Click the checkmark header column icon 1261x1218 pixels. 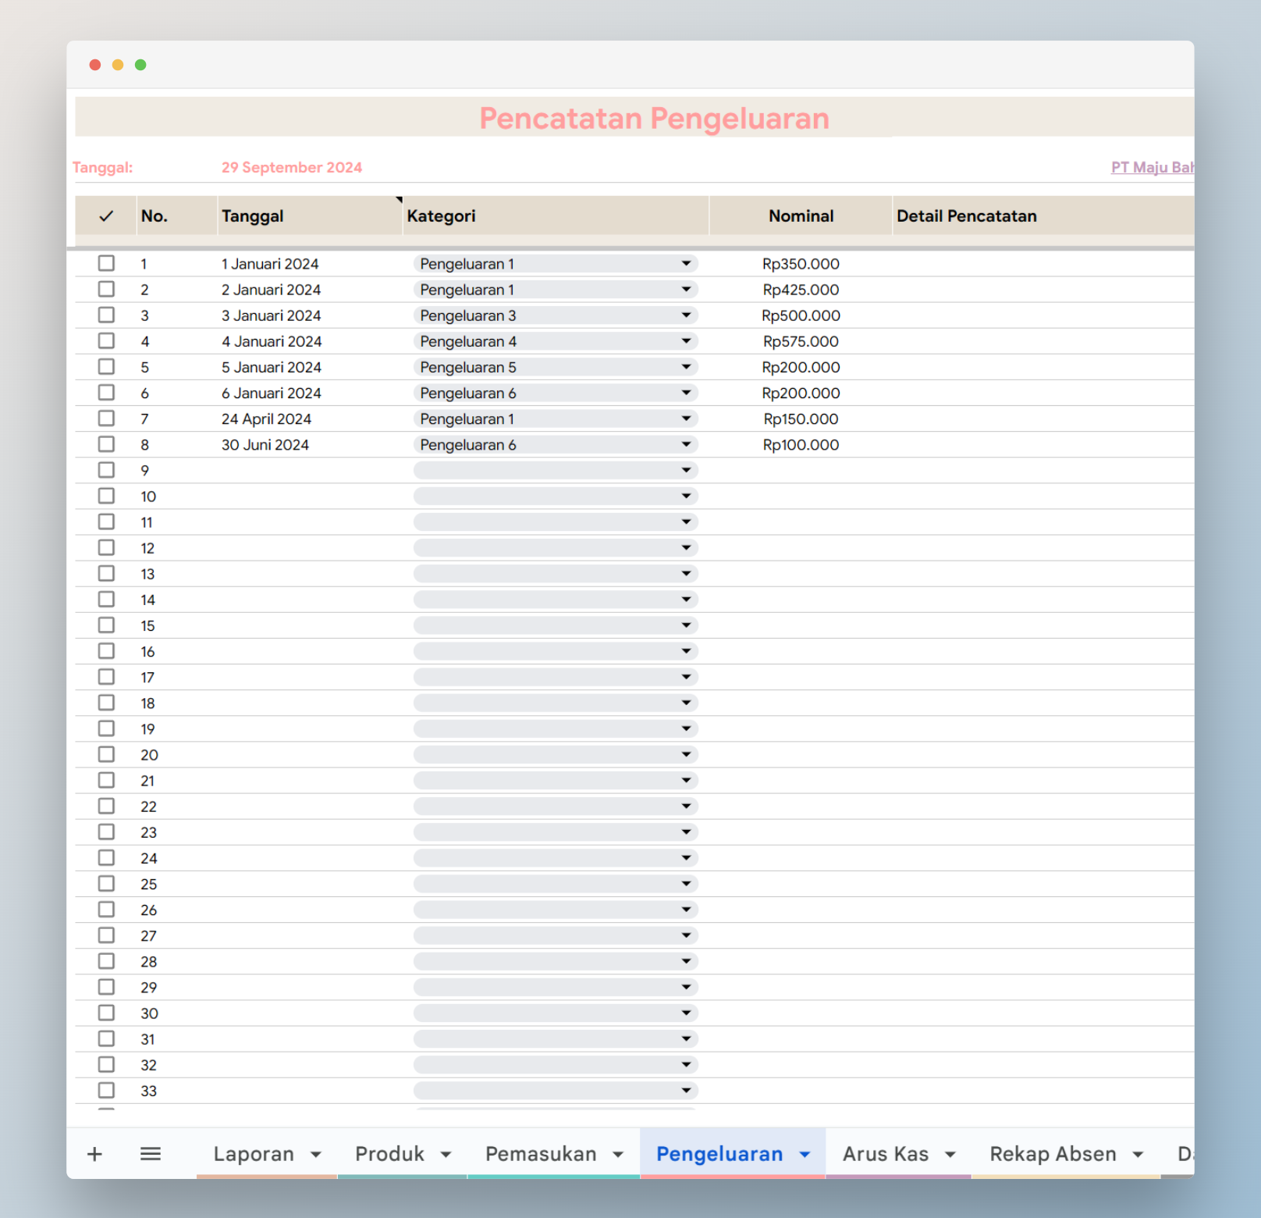[106, 216]
